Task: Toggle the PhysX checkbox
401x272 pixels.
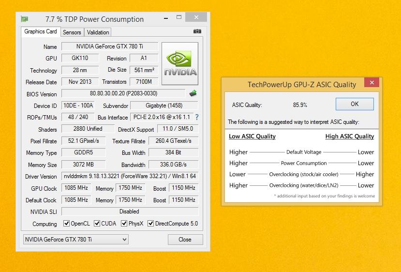Action: [x=124, y=224]
